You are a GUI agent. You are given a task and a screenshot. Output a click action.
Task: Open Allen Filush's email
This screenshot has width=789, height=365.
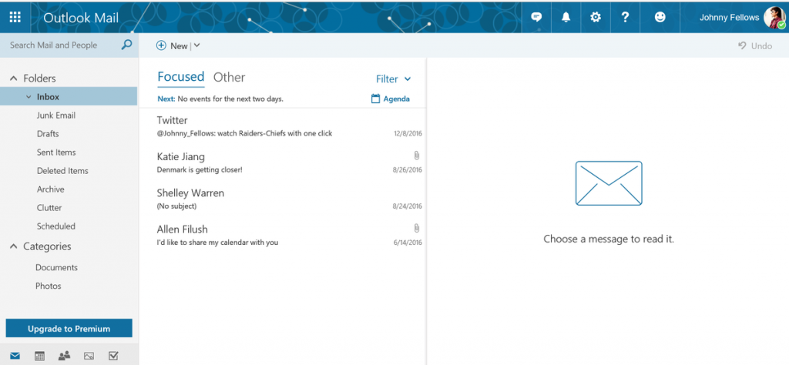(x=282, y=236)
